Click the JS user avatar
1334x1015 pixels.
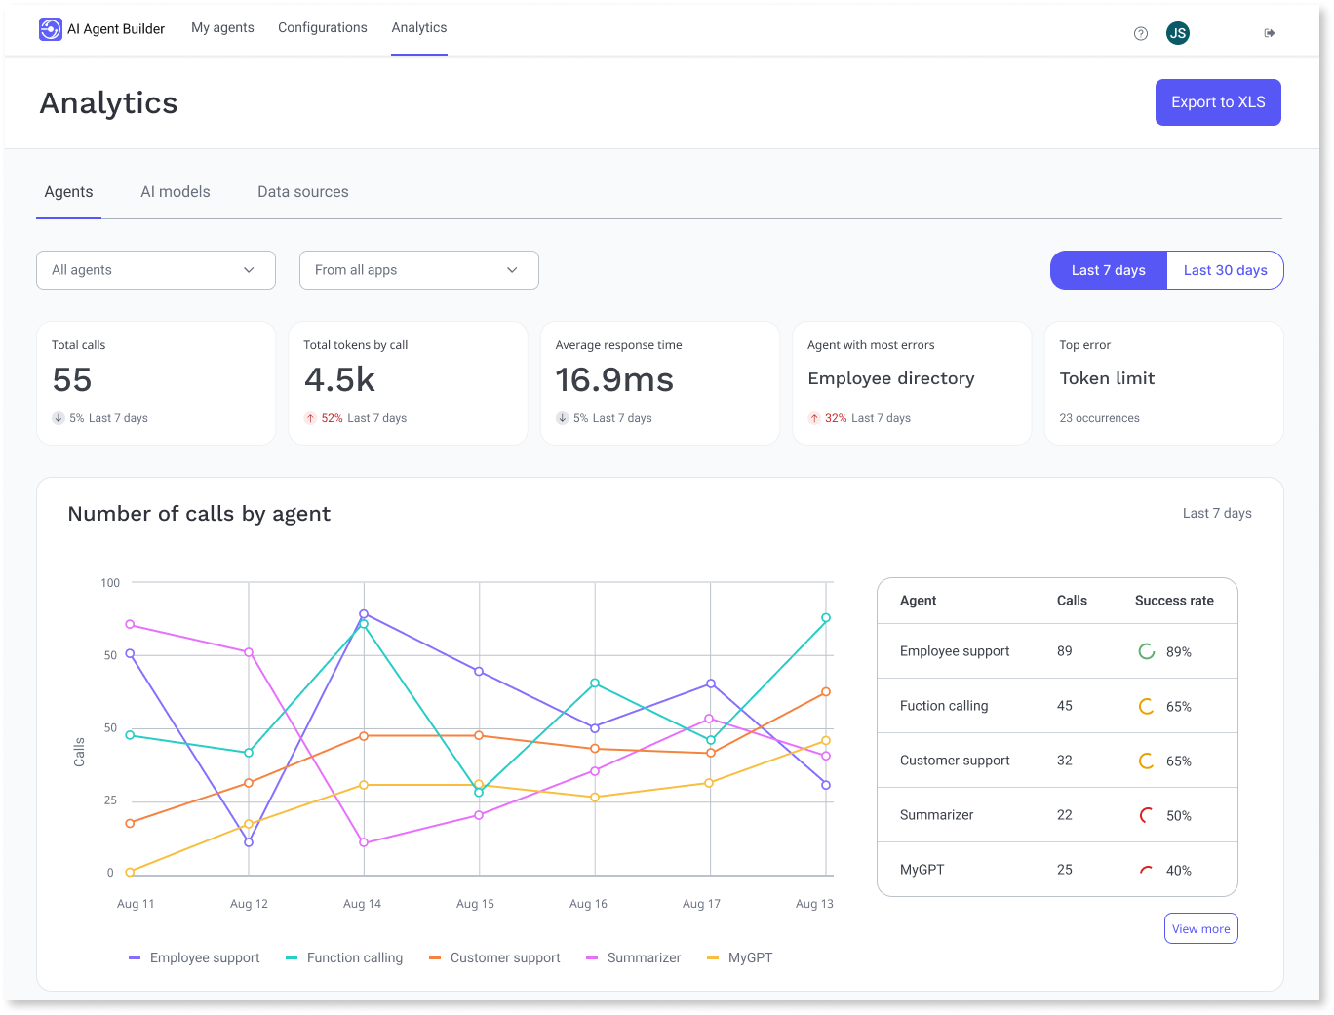coord(1178,32)
